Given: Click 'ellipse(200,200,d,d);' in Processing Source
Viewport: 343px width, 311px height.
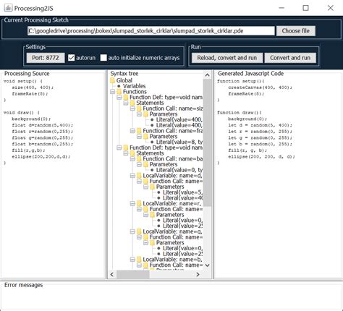Looking at the screenshot, I should point(41,157).
